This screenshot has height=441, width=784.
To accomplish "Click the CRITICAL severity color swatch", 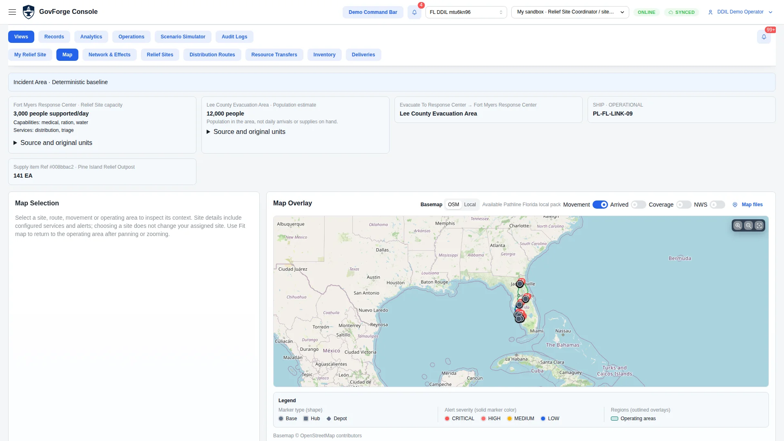I will click(x=447, y=419).
